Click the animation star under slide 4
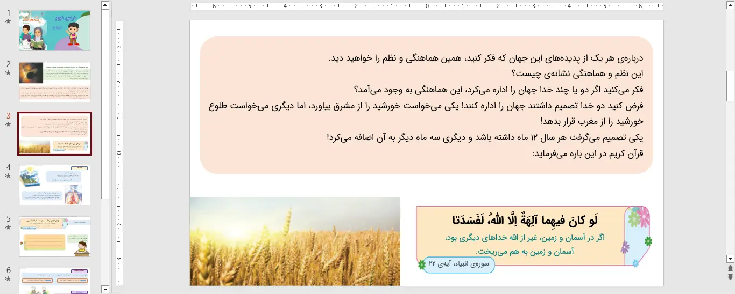Image resolution: width=735 pixels, height=294 pixels. [8, 176]
